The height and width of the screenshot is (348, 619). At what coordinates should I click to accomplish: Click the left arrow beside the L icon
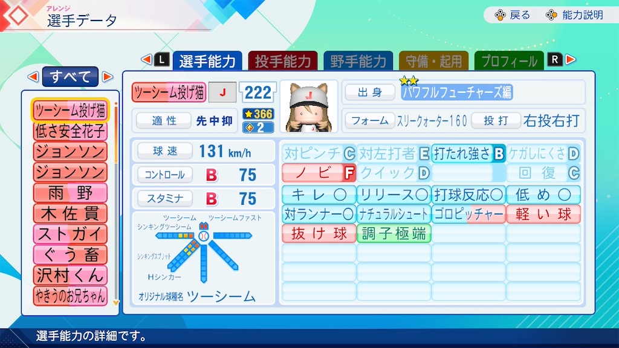[x=146, y=60]
